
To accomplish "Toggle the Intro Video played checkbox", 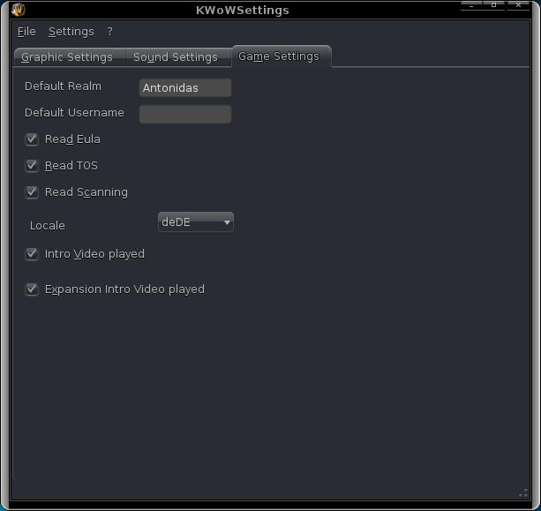I will (x=32, y=253).
